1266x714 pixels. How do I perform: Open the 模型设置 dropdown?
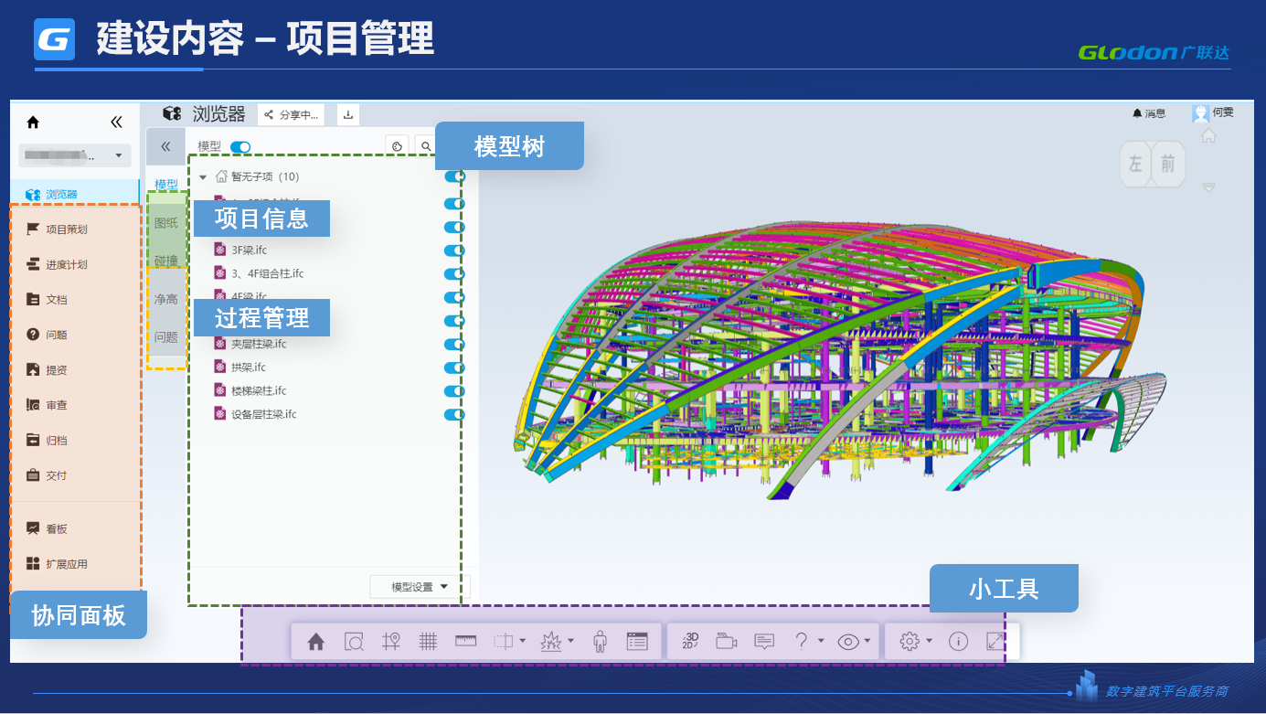pos(420,587)
